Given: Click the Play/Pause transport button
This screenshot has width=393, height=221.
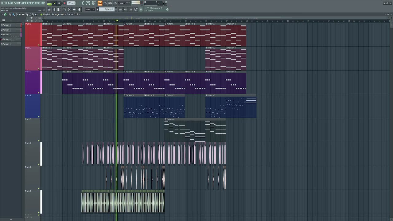Looking at the screenshot, I should point(54,3).
